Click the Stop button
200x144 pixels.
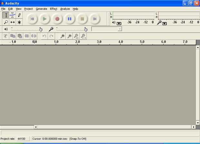[x=82, y=19]
